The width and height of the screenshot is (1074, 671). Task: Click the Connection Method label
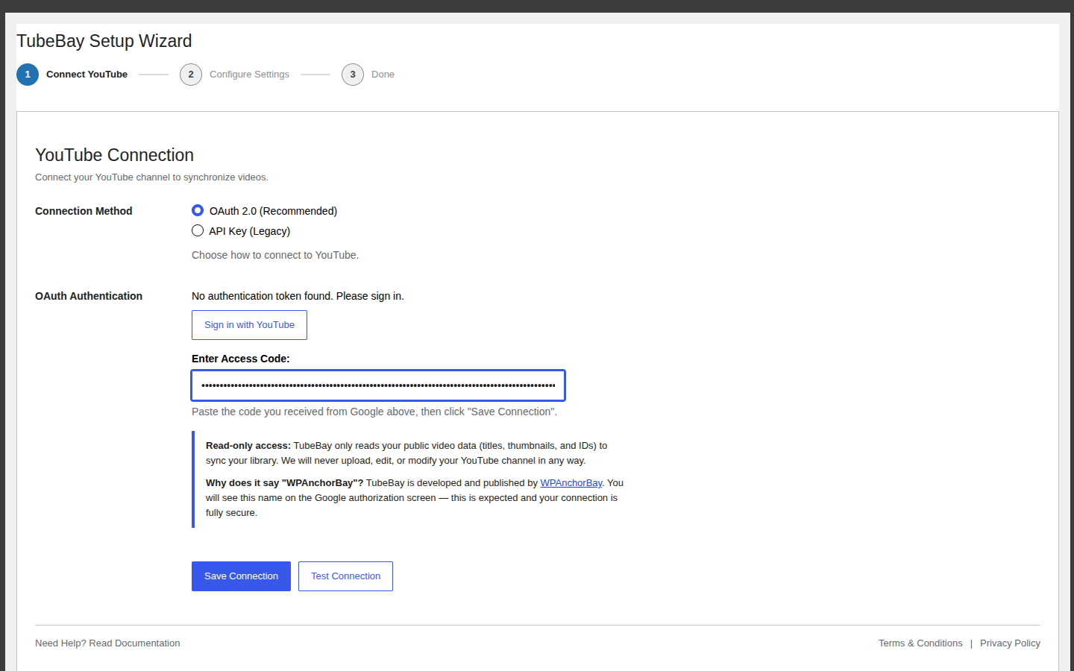(84, 211)
